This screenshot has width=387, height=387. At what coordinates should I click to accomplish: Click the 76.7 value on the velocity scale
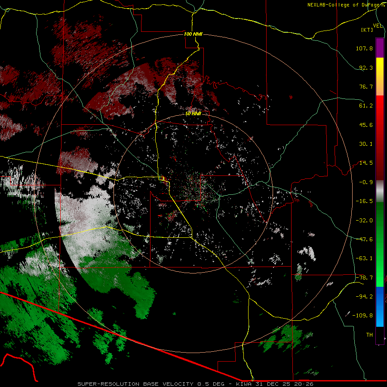[x=366, y=86]
